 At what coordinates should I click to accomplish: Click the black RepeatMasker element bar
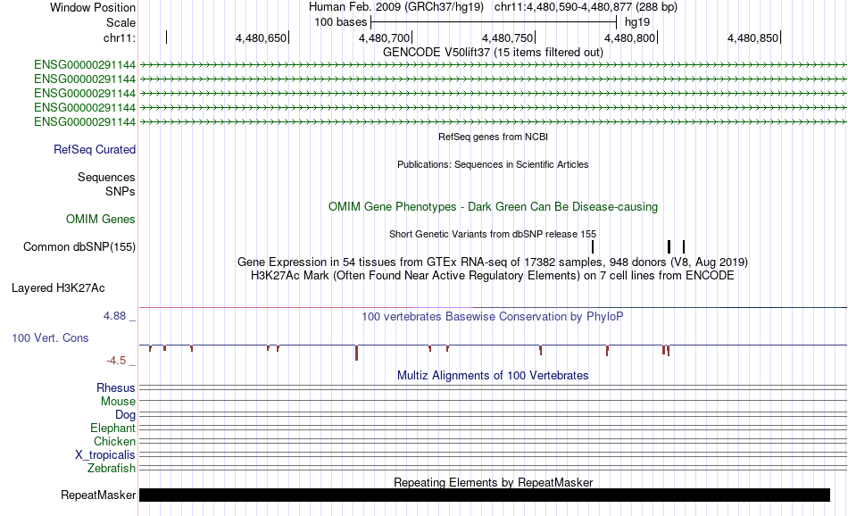pos(485,495)
